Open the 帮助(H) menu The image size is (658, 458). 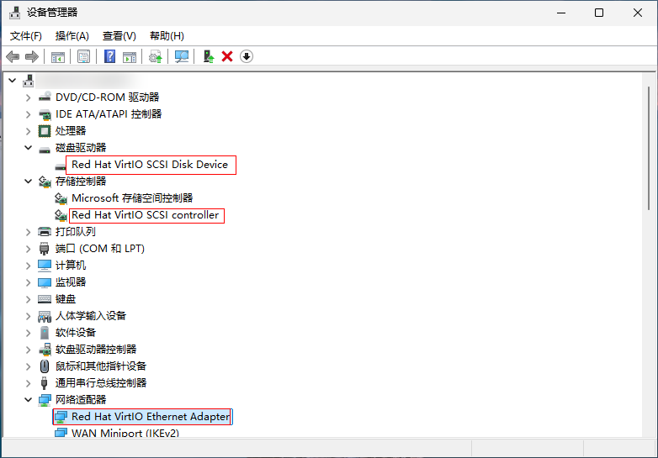(x=167, y=36)
